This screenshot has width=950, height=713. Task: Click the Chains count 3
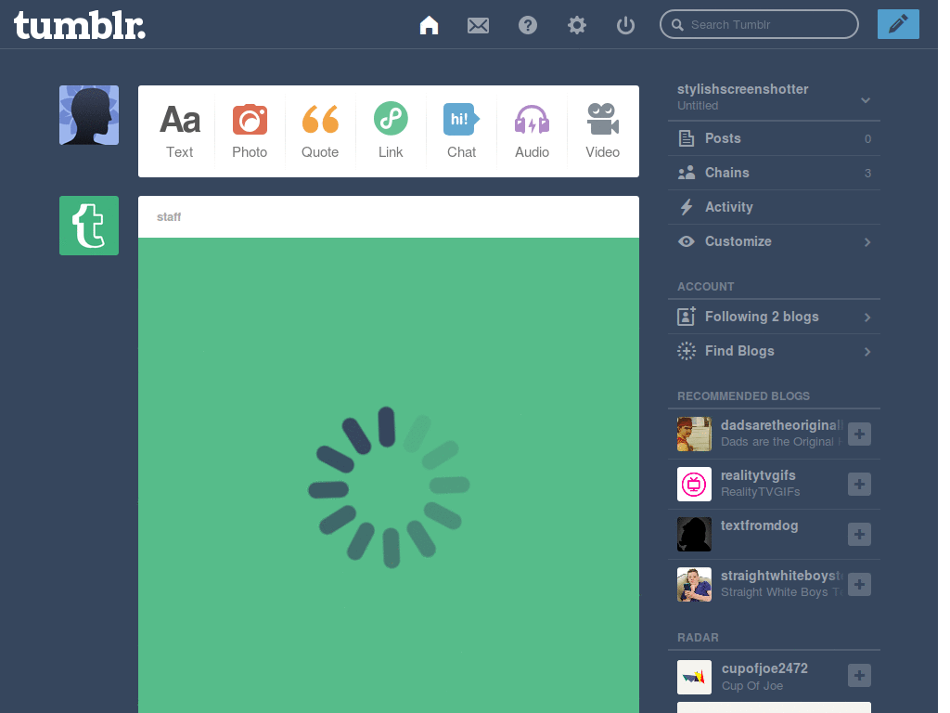867,174
